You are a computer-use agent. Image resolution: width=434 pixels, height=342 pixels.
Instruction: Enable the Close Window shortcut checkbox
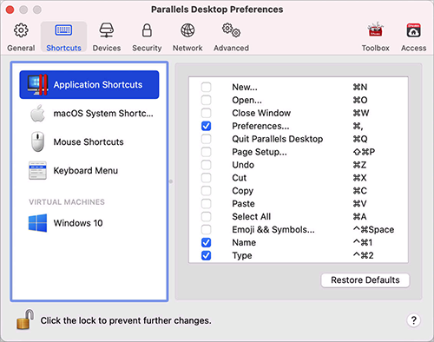[207, 113]
